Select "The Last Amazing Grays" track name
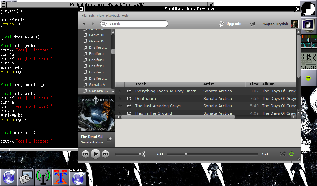The width and height of the screenshot is (317, 186). 158,106
